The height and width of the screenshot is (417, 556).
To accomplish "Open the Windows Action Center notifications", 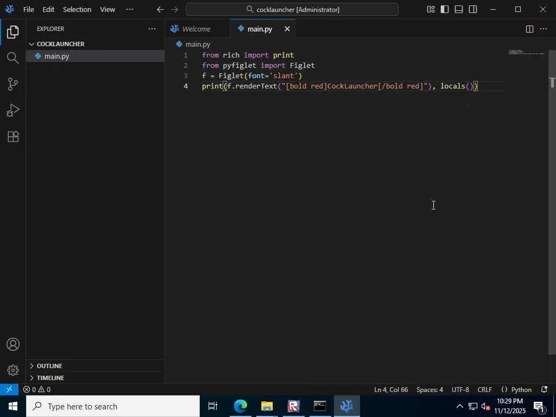I will (539, 407).
